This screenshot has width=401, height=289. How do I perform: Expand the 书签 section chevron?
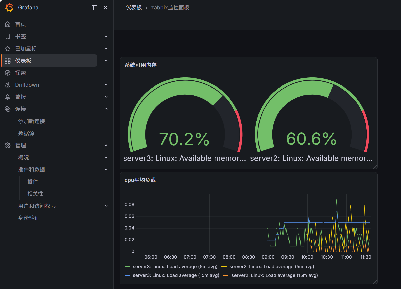coord(106,36)
